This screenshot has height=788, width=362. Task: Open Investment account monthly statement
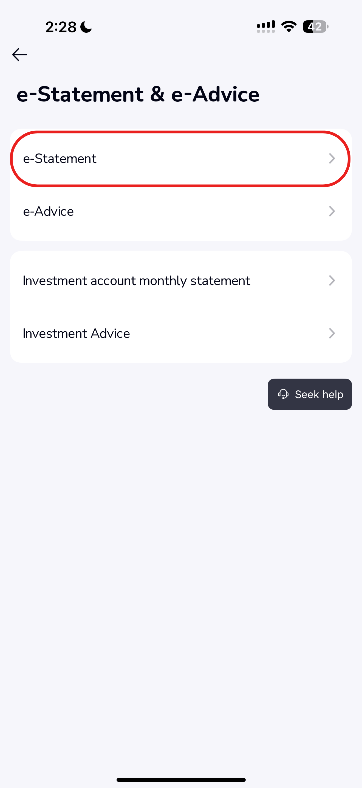pyautogui.click(x=137, y=281)
